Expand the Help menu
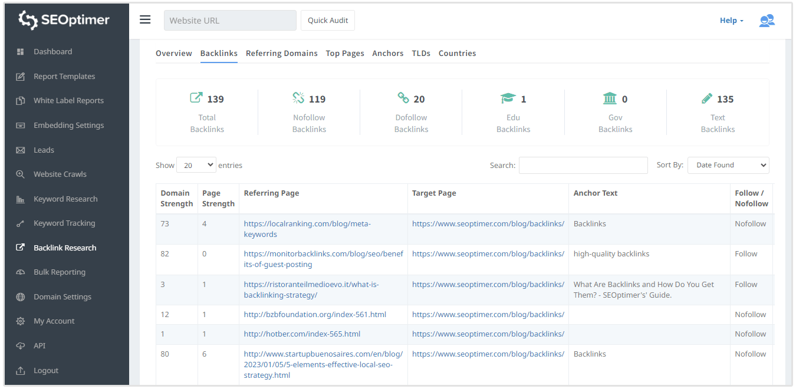 [731, 21]
